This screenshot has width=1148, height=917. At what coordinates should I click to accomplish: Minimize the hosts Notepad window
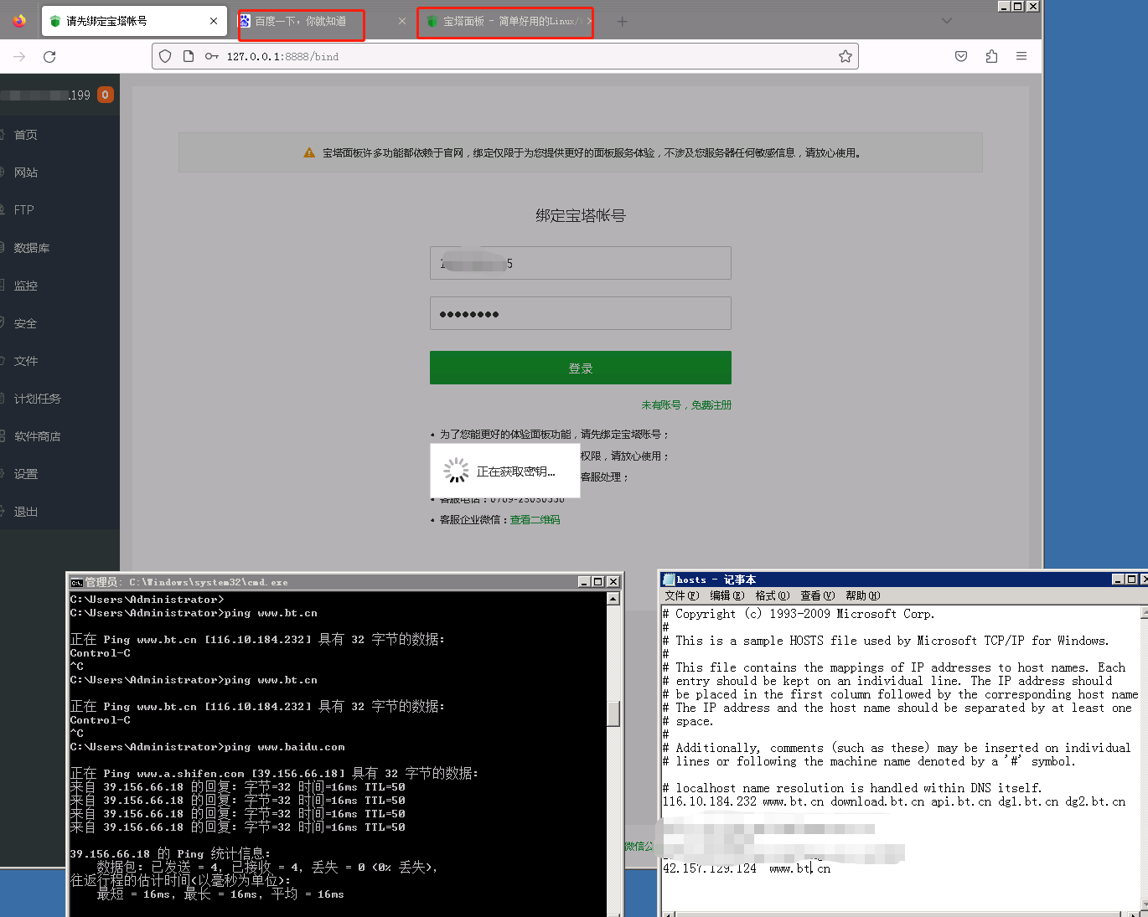(x=1118, y=580)
